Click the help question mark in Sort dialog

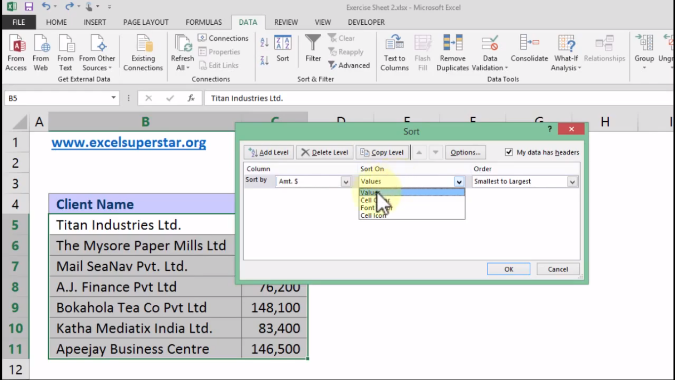coord(549,129)
